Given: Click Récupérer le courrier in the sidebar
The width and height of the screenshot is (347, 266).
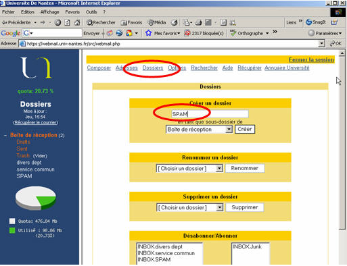Looking at the screenshot, I should [35, 122].
